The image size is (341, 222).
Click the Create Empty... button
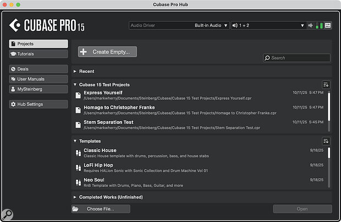coord(107,52)
